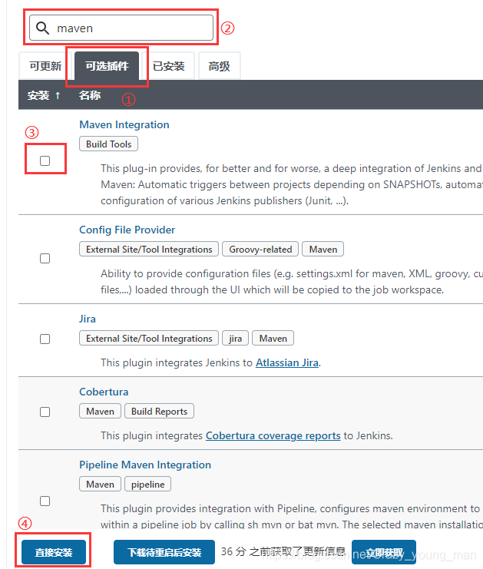Image resolution: width=483 pixels, height=569 pixels.
Task: Click the Groovy-related tag
Action: click(x=260, y=250)
